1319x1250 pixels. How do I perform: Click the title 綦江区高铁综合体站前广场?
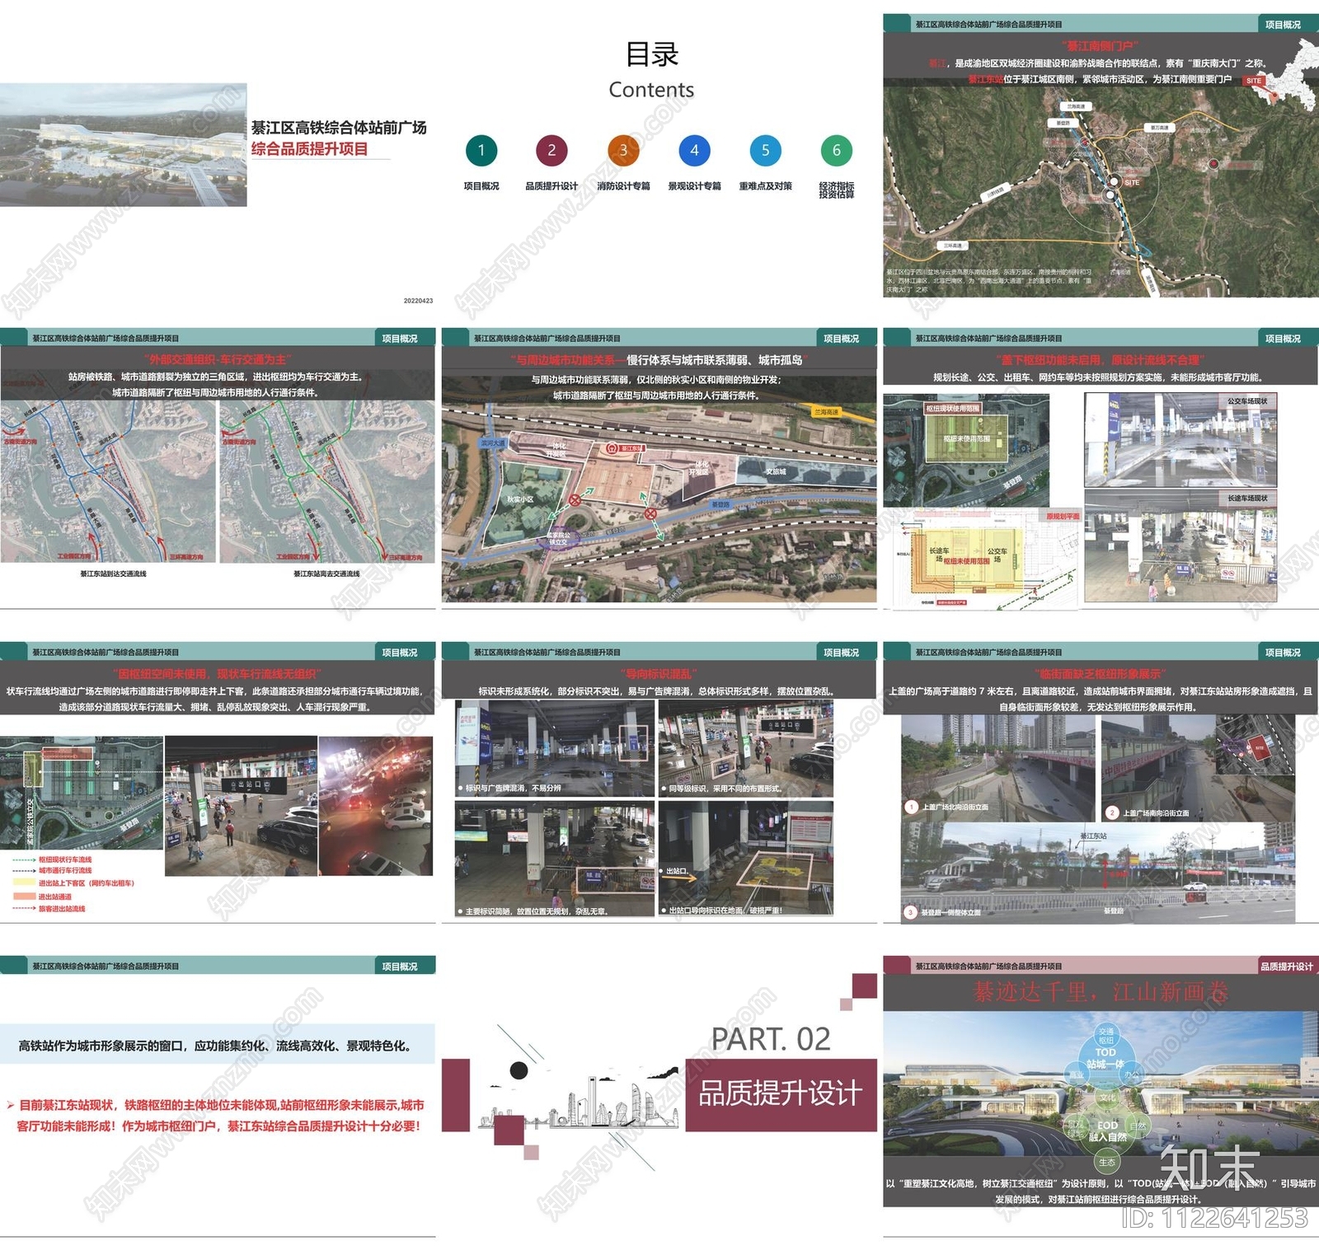(339, 128)
